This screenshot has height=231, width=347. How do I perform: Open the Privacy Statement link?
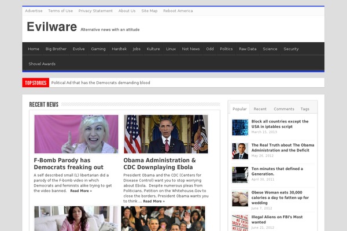pos(95,11)
